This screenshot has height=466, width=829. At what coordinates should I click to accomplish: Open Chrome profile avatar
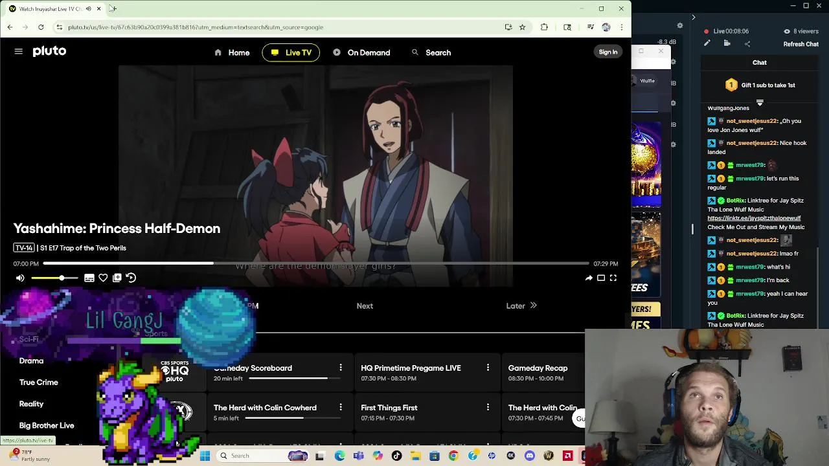(x=606, y=27)
